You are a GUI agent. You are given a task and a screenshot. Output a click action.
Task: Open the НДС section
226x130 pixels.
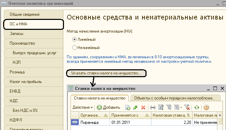(33, 101)
